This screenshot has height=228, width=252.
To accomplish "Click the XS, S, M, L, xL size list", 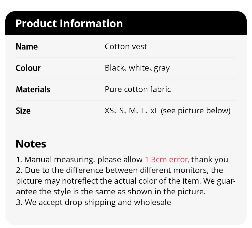I will [x=131, y=111].
